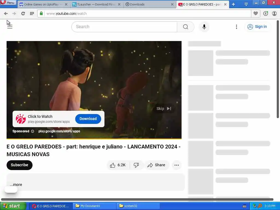Viewport: 280px width, 210px height.
Task: Reload the page
Action: tap(23, 13)
